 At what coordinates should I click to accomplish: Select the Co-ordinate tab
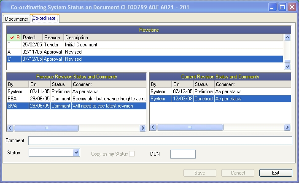coord(45,18)
